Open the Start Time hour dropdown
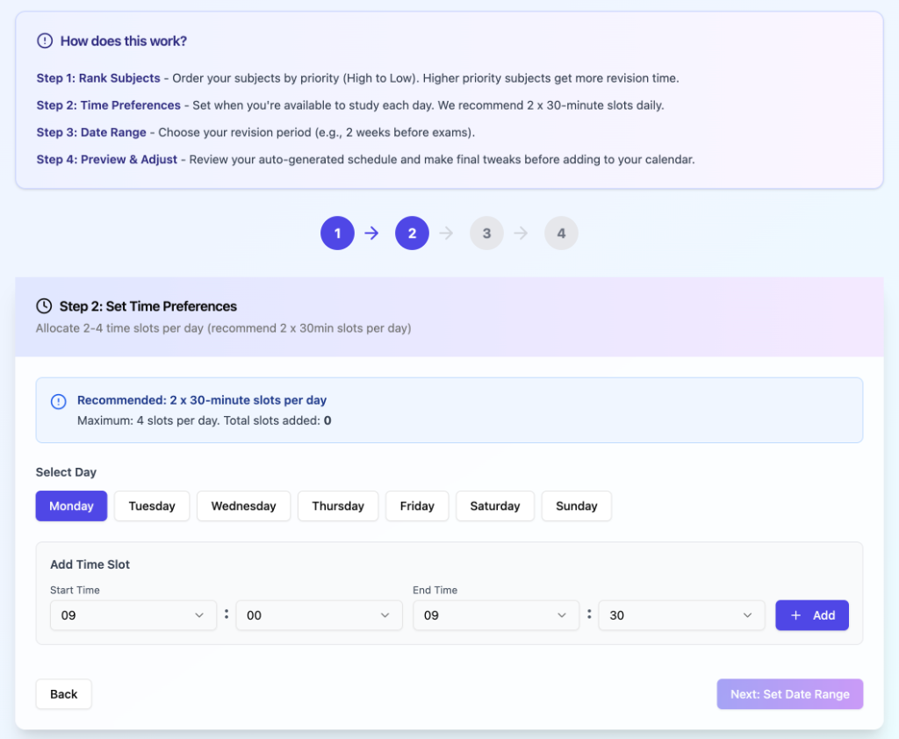Viewport: 899px width, 739px height. tap(133, 615)
